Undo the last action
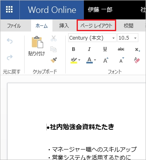 (10, 41)
